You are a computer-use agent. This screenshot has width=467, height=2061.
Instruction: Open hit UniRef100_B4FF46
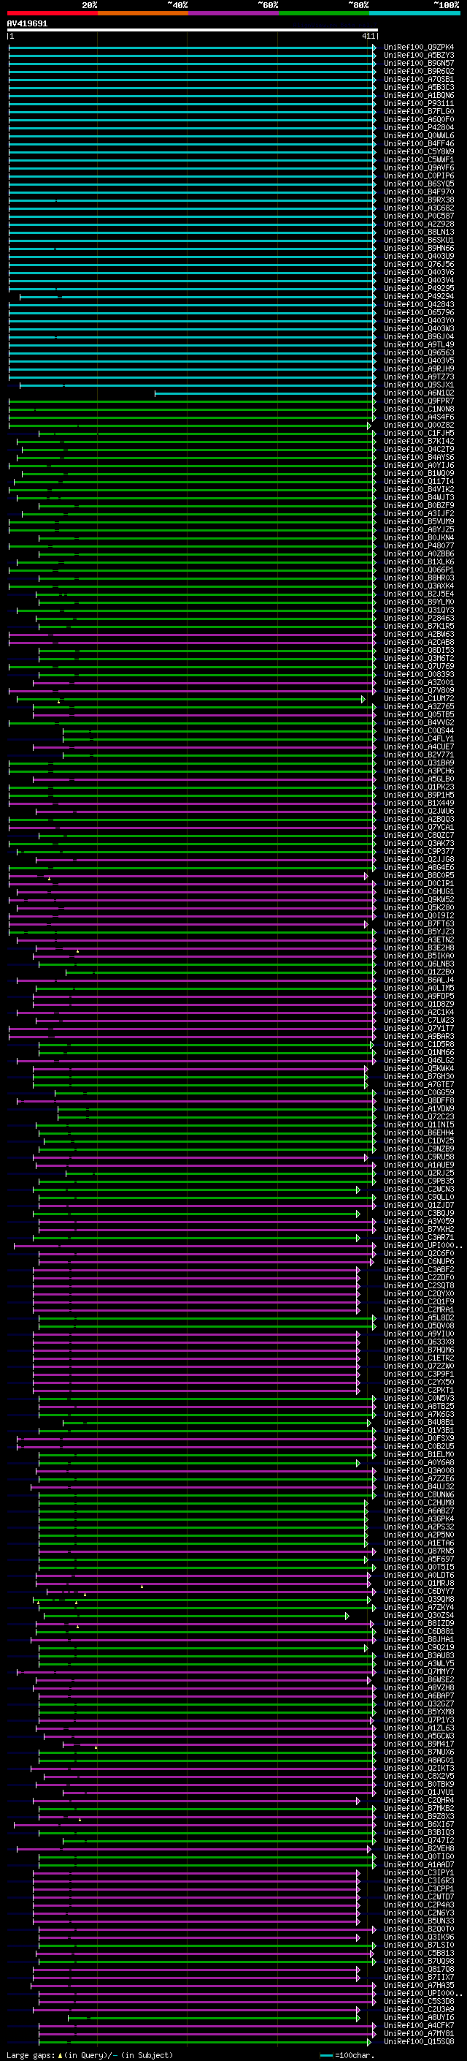tap(419, 144)
